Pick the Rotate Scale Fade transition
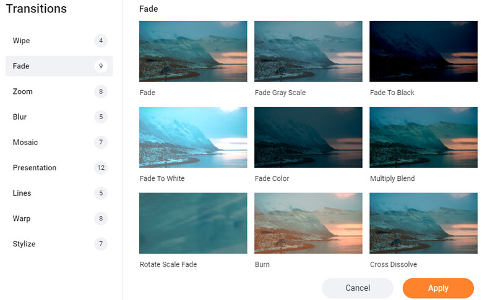The image size is (495, 300). [x=193, y=223]
